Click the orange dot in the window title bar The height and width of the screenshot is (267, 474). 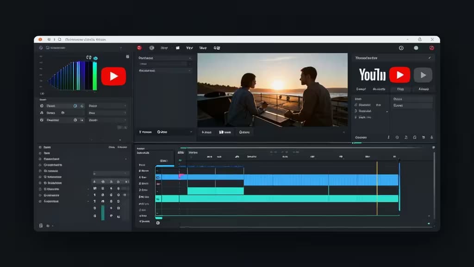click(40, 39)
